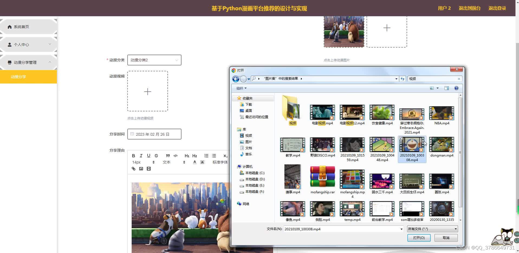Set heading H2 in the editor

[194, 156]
